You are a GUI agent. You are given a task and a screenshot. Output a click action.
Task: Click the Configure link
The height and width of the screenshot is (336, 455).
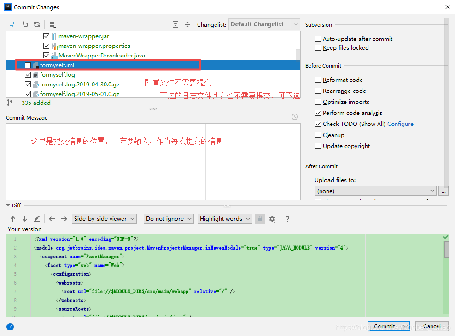(x=400, y=124)
